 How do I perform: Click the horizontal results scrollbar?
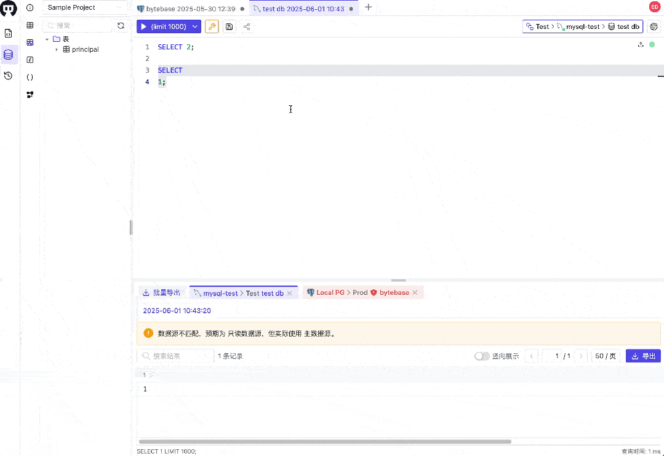click(x=325, y=442)
